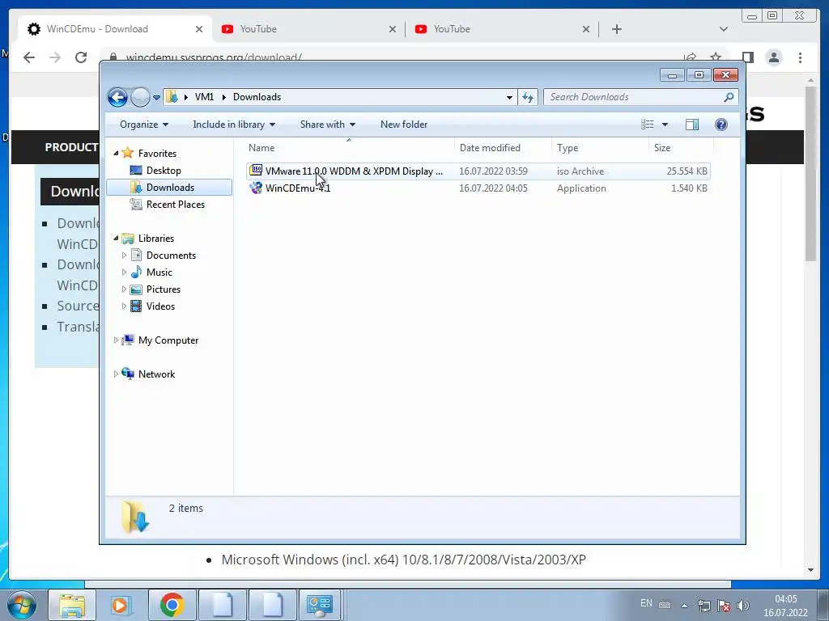This screenshot has width=829, height=621.
Task: Select the WinCDEmu-4.1 application file
Action: click(x=478, y=188)
